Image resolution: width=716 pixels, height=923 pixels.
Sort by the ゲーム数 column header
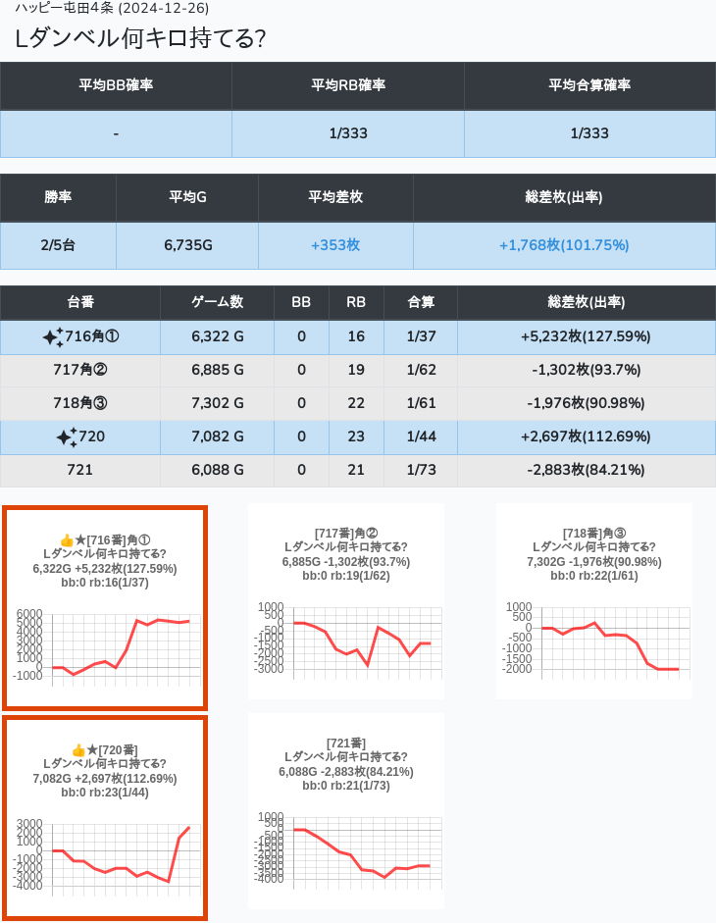[217, 302]
